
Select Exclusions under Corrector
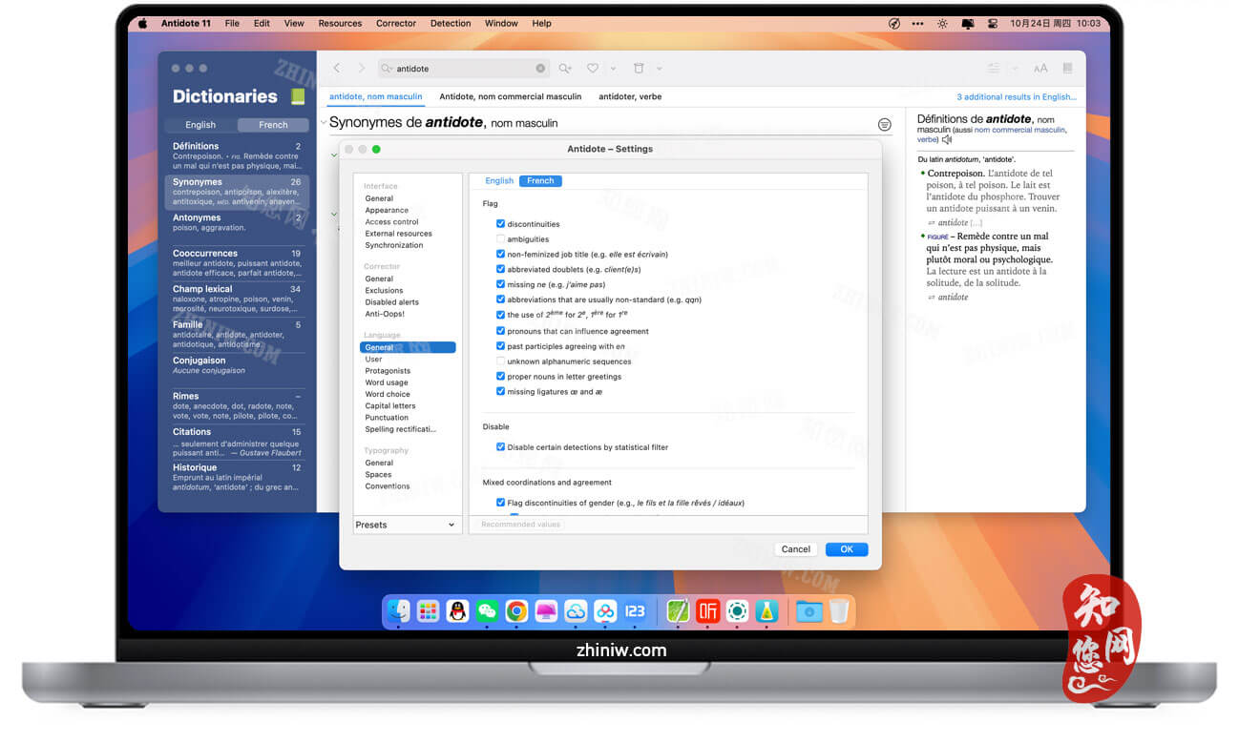point(384,290)
